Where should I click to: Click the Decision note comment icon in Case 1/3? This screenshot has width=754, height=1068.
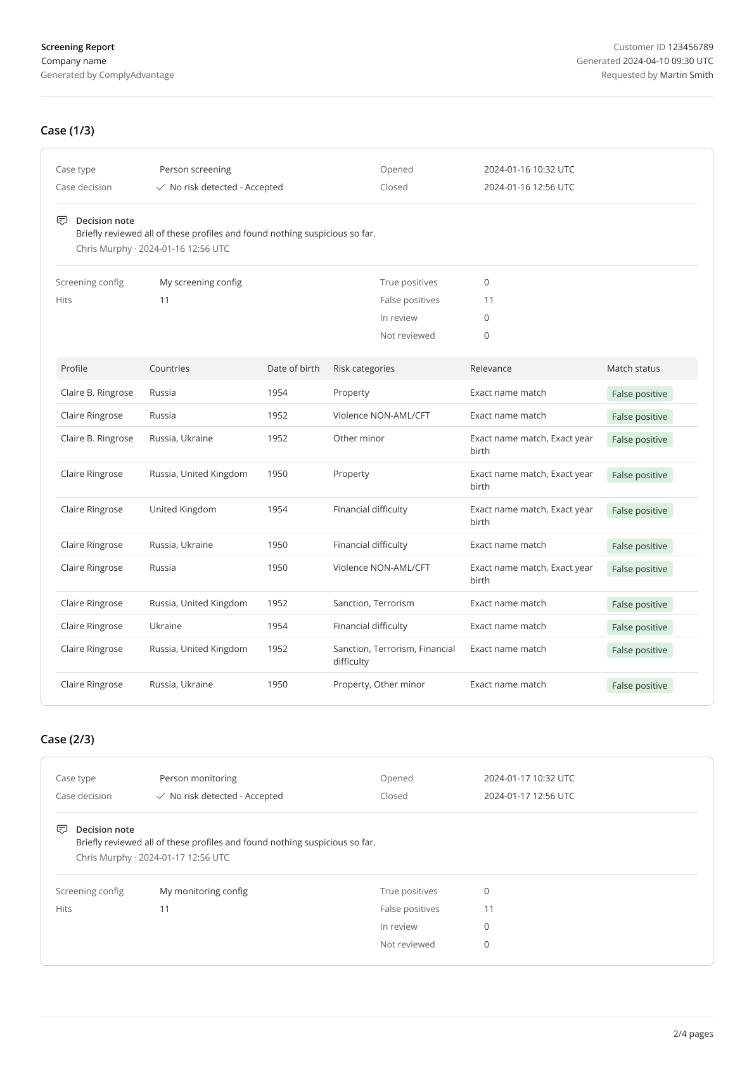62,221
